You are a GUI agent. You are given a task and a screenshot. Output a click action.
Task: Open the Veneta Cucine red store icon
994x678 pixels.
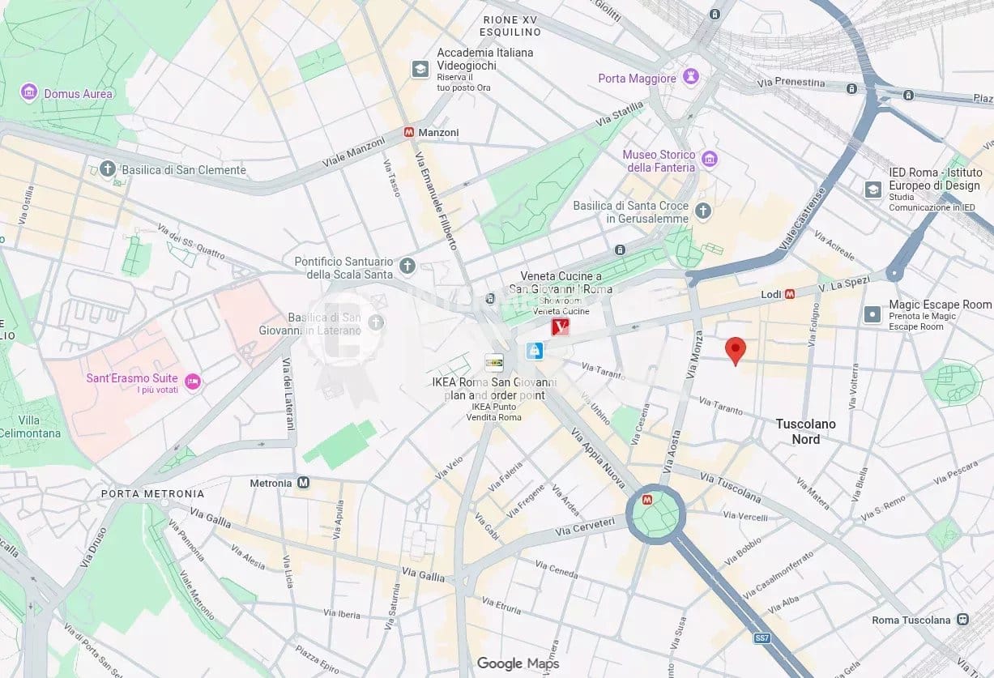coord(560,327)
